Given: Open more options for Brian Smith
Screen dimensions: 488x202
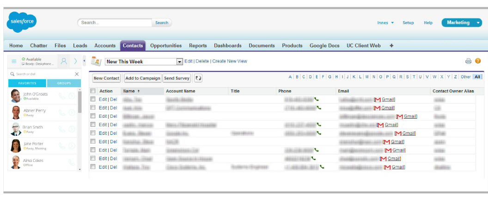Looking at the screenshot, I should coord(72,129).
